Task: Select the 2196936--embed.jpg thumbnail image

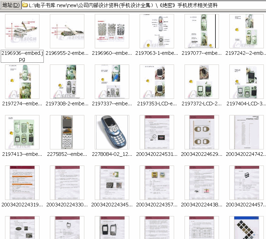Action: 22,31
